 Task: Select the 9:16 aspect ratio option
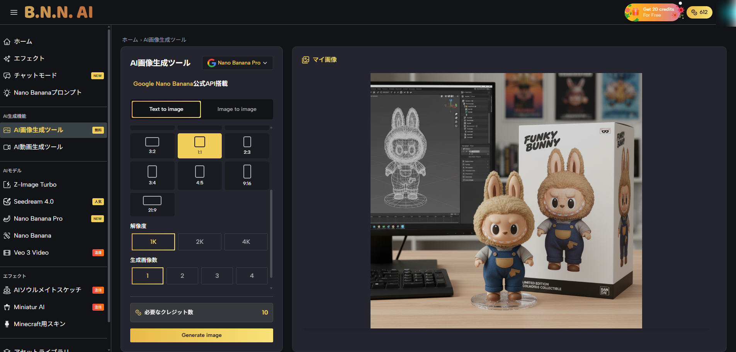[247, 175]
